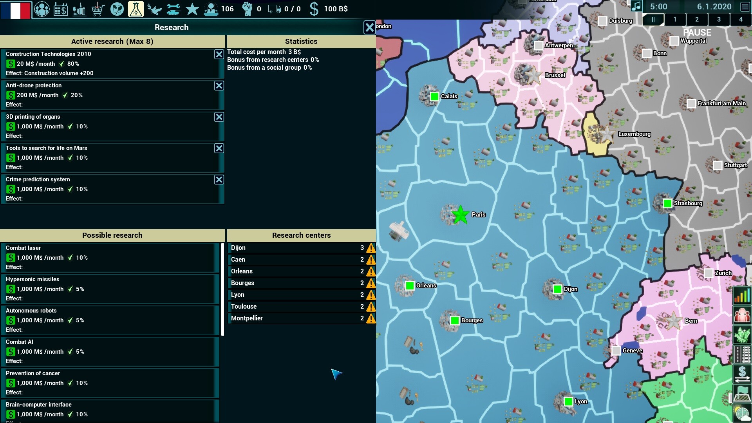Start Brain-computer interface research
The image size is (752, 423).
(110, 411)
